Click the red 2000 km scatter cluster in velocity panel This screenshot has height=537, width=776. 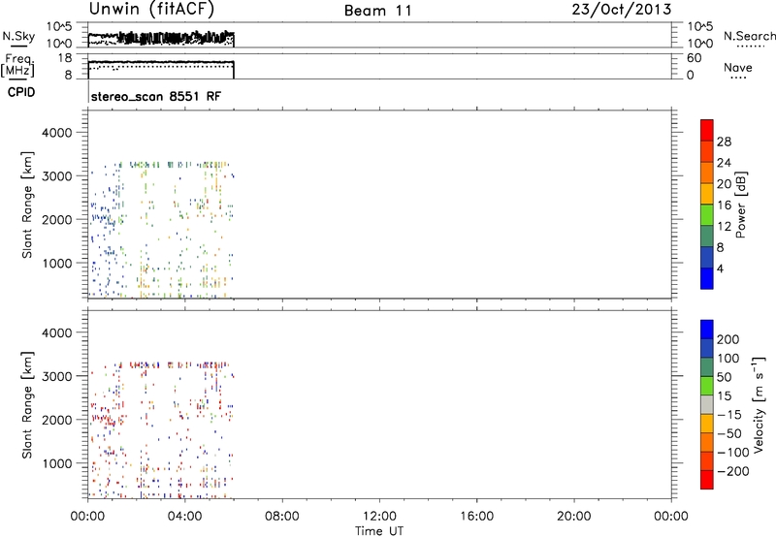point(105,421)
